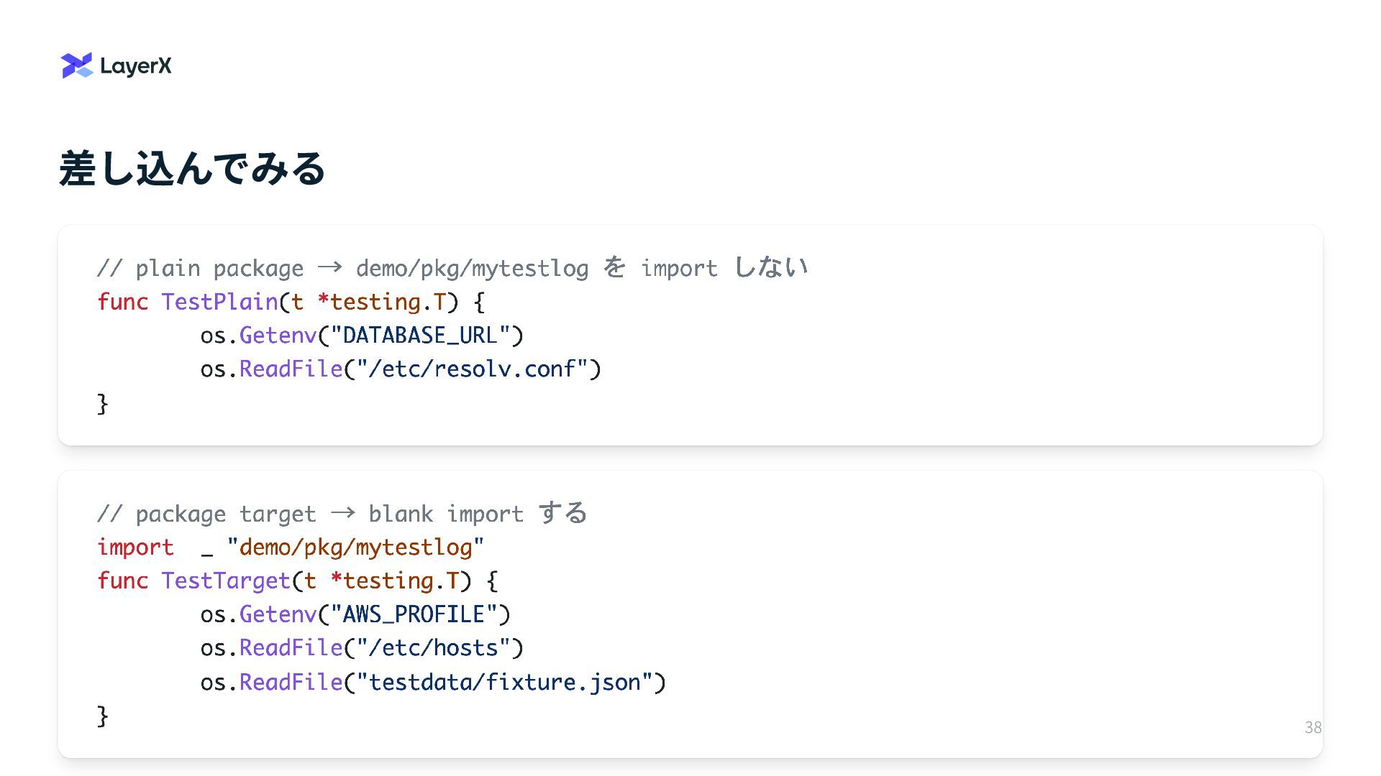Click the arrow in the package target comment
Viewport: 1381px width, 776px height.
coord(342,513)
